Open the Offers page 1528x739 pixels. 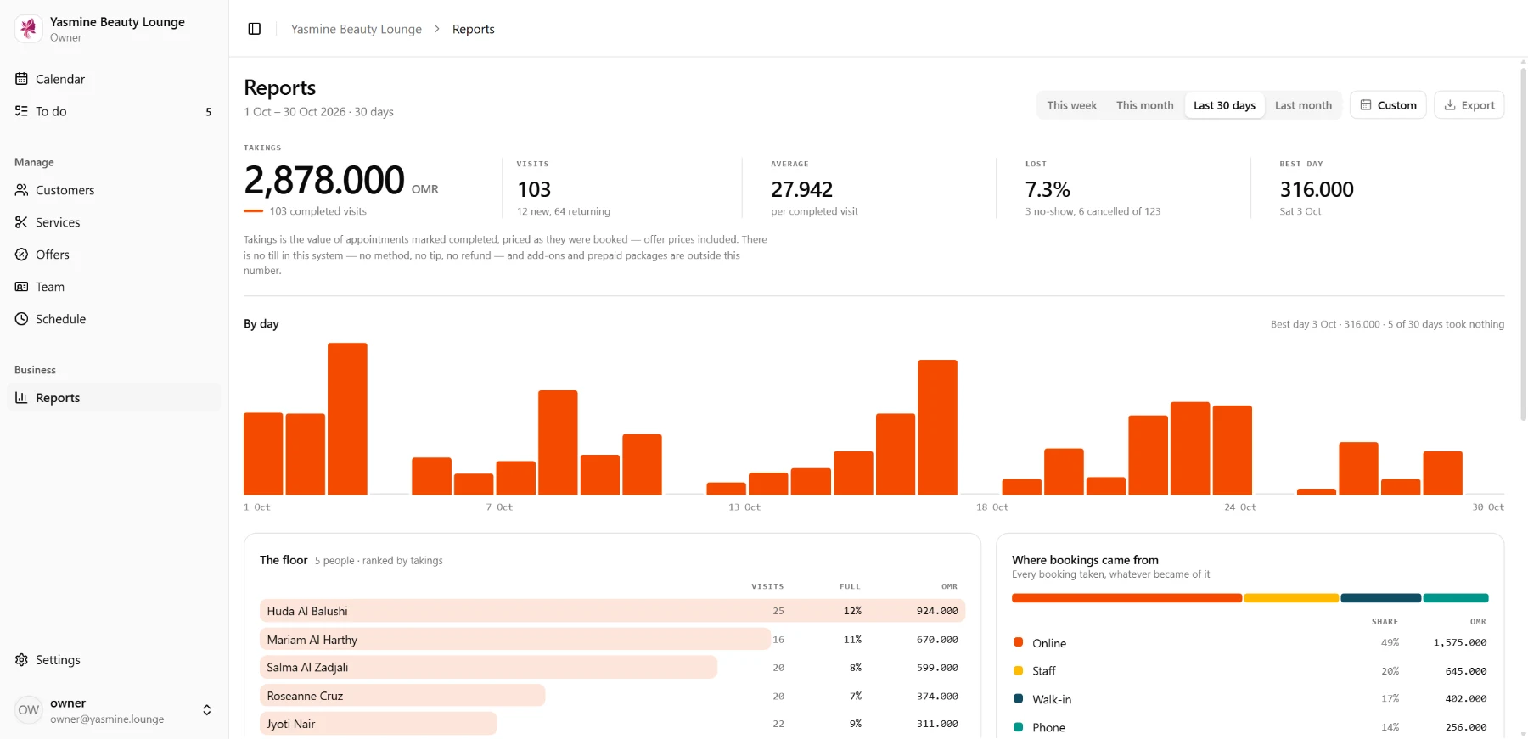[114, 255]
